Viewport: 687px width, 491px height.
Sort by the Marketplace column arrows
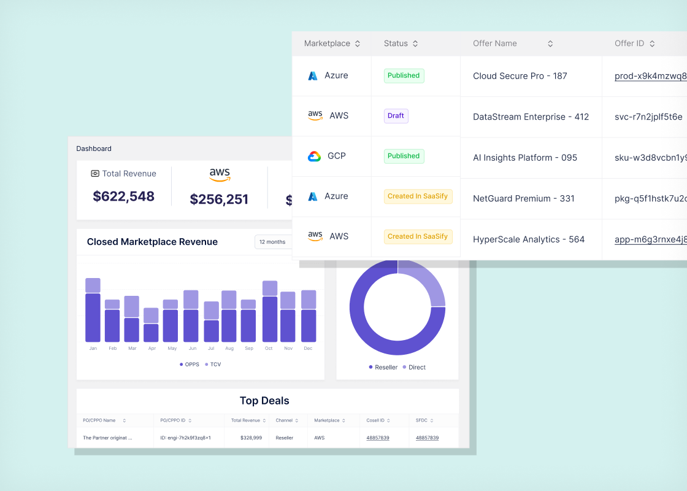(358, 44)
